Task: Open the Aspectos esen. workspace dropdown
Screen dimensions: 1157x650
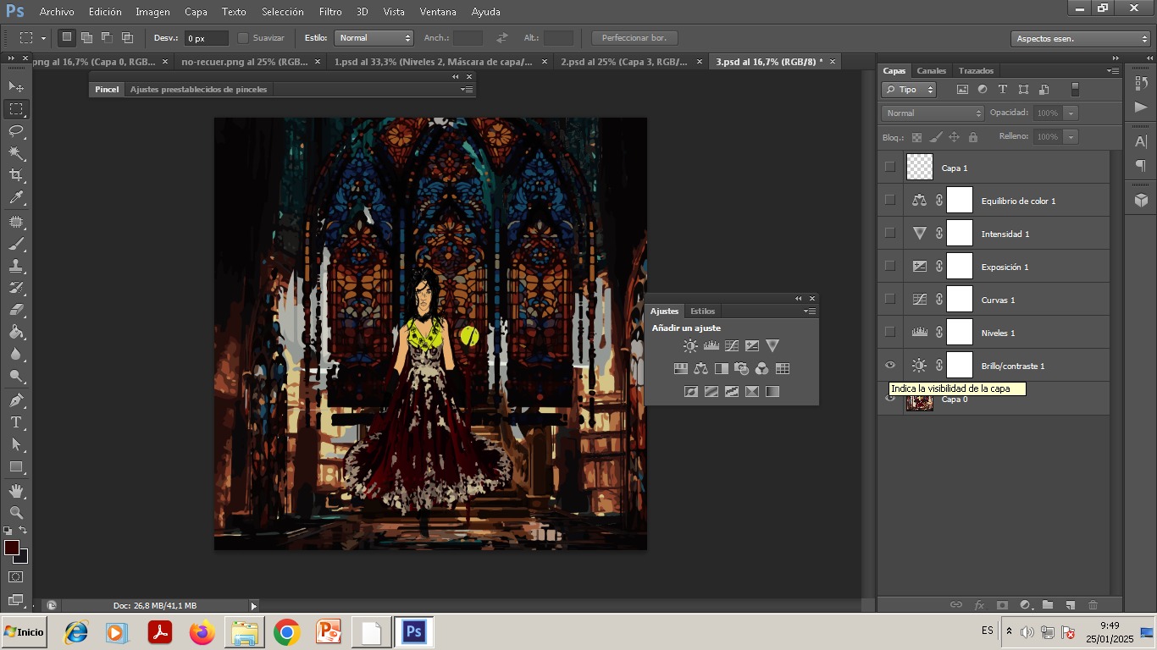Action: coord(1080,39)
